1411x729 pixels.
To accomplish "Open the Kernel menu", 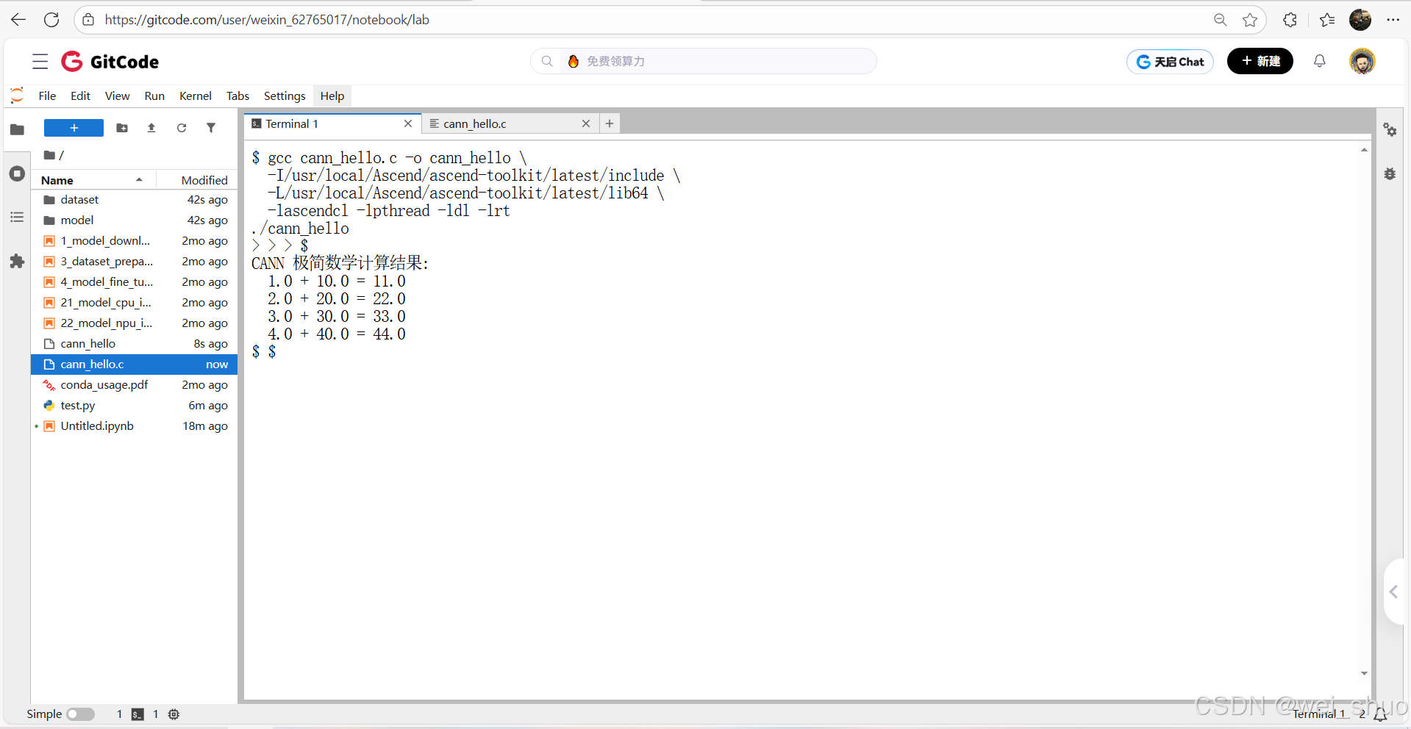I will pos(196,96).
